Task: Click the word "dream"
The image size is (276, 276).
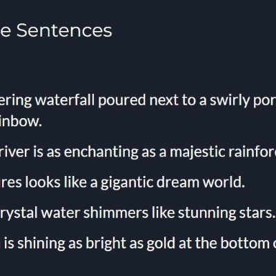Action: tap(178, 182)
